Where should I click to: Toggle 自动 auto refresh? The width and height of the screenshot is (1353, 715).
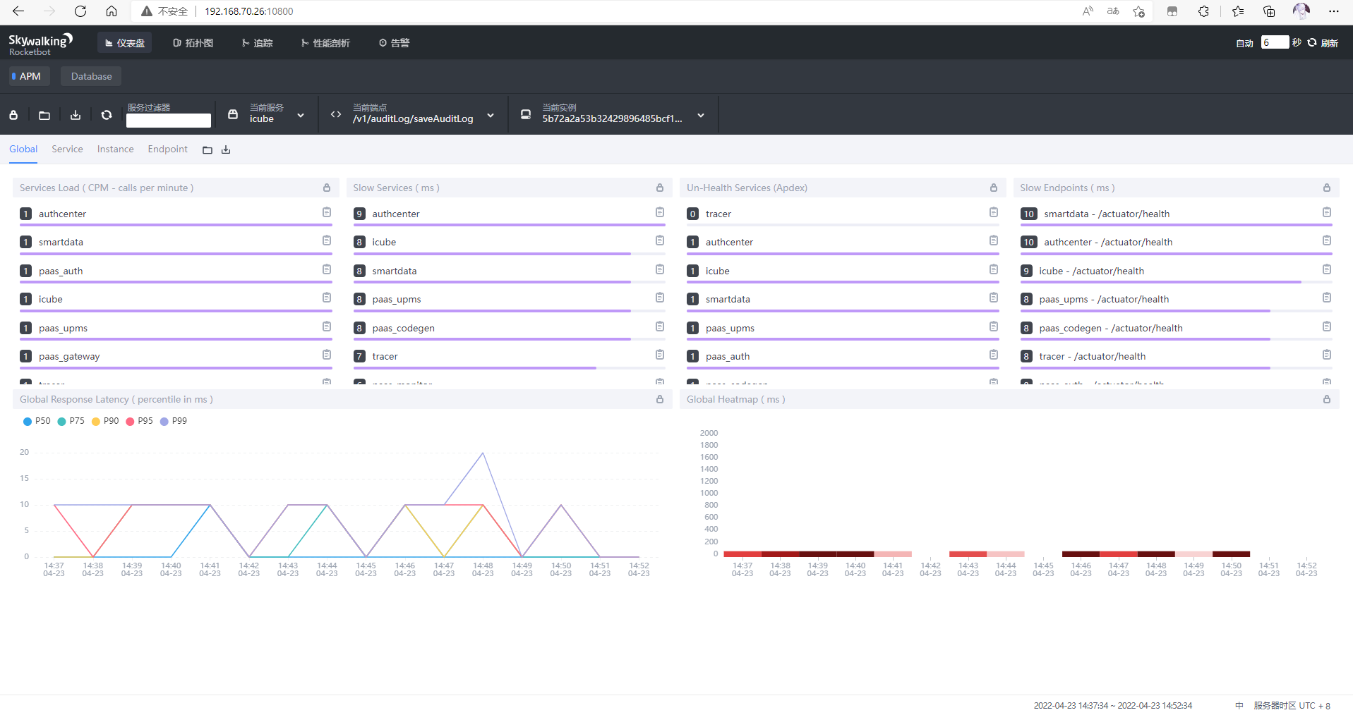[x=1244, y=43]
